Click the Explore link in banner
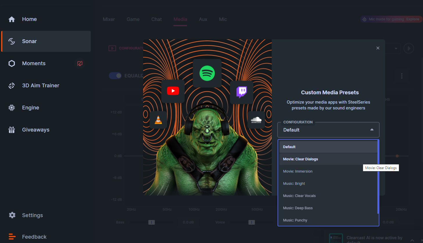423x243 pixels. click(x=413, y=19)
